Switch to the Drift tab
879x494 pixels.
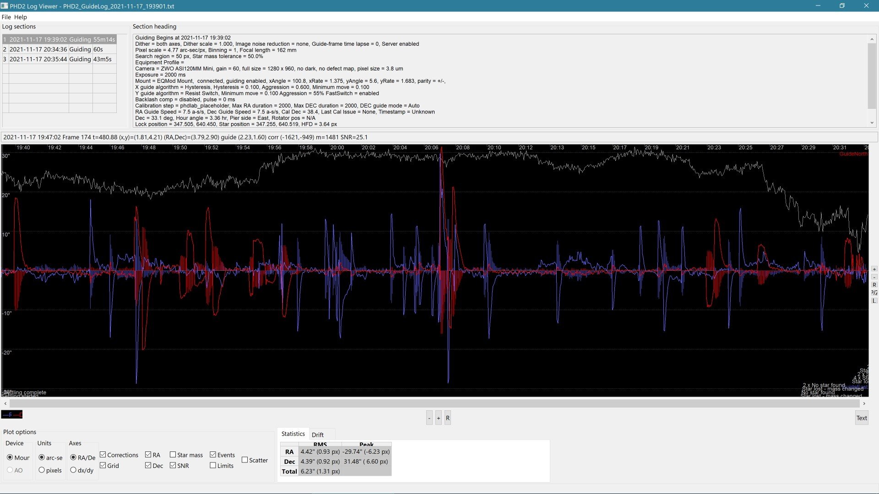coord(317,435)
